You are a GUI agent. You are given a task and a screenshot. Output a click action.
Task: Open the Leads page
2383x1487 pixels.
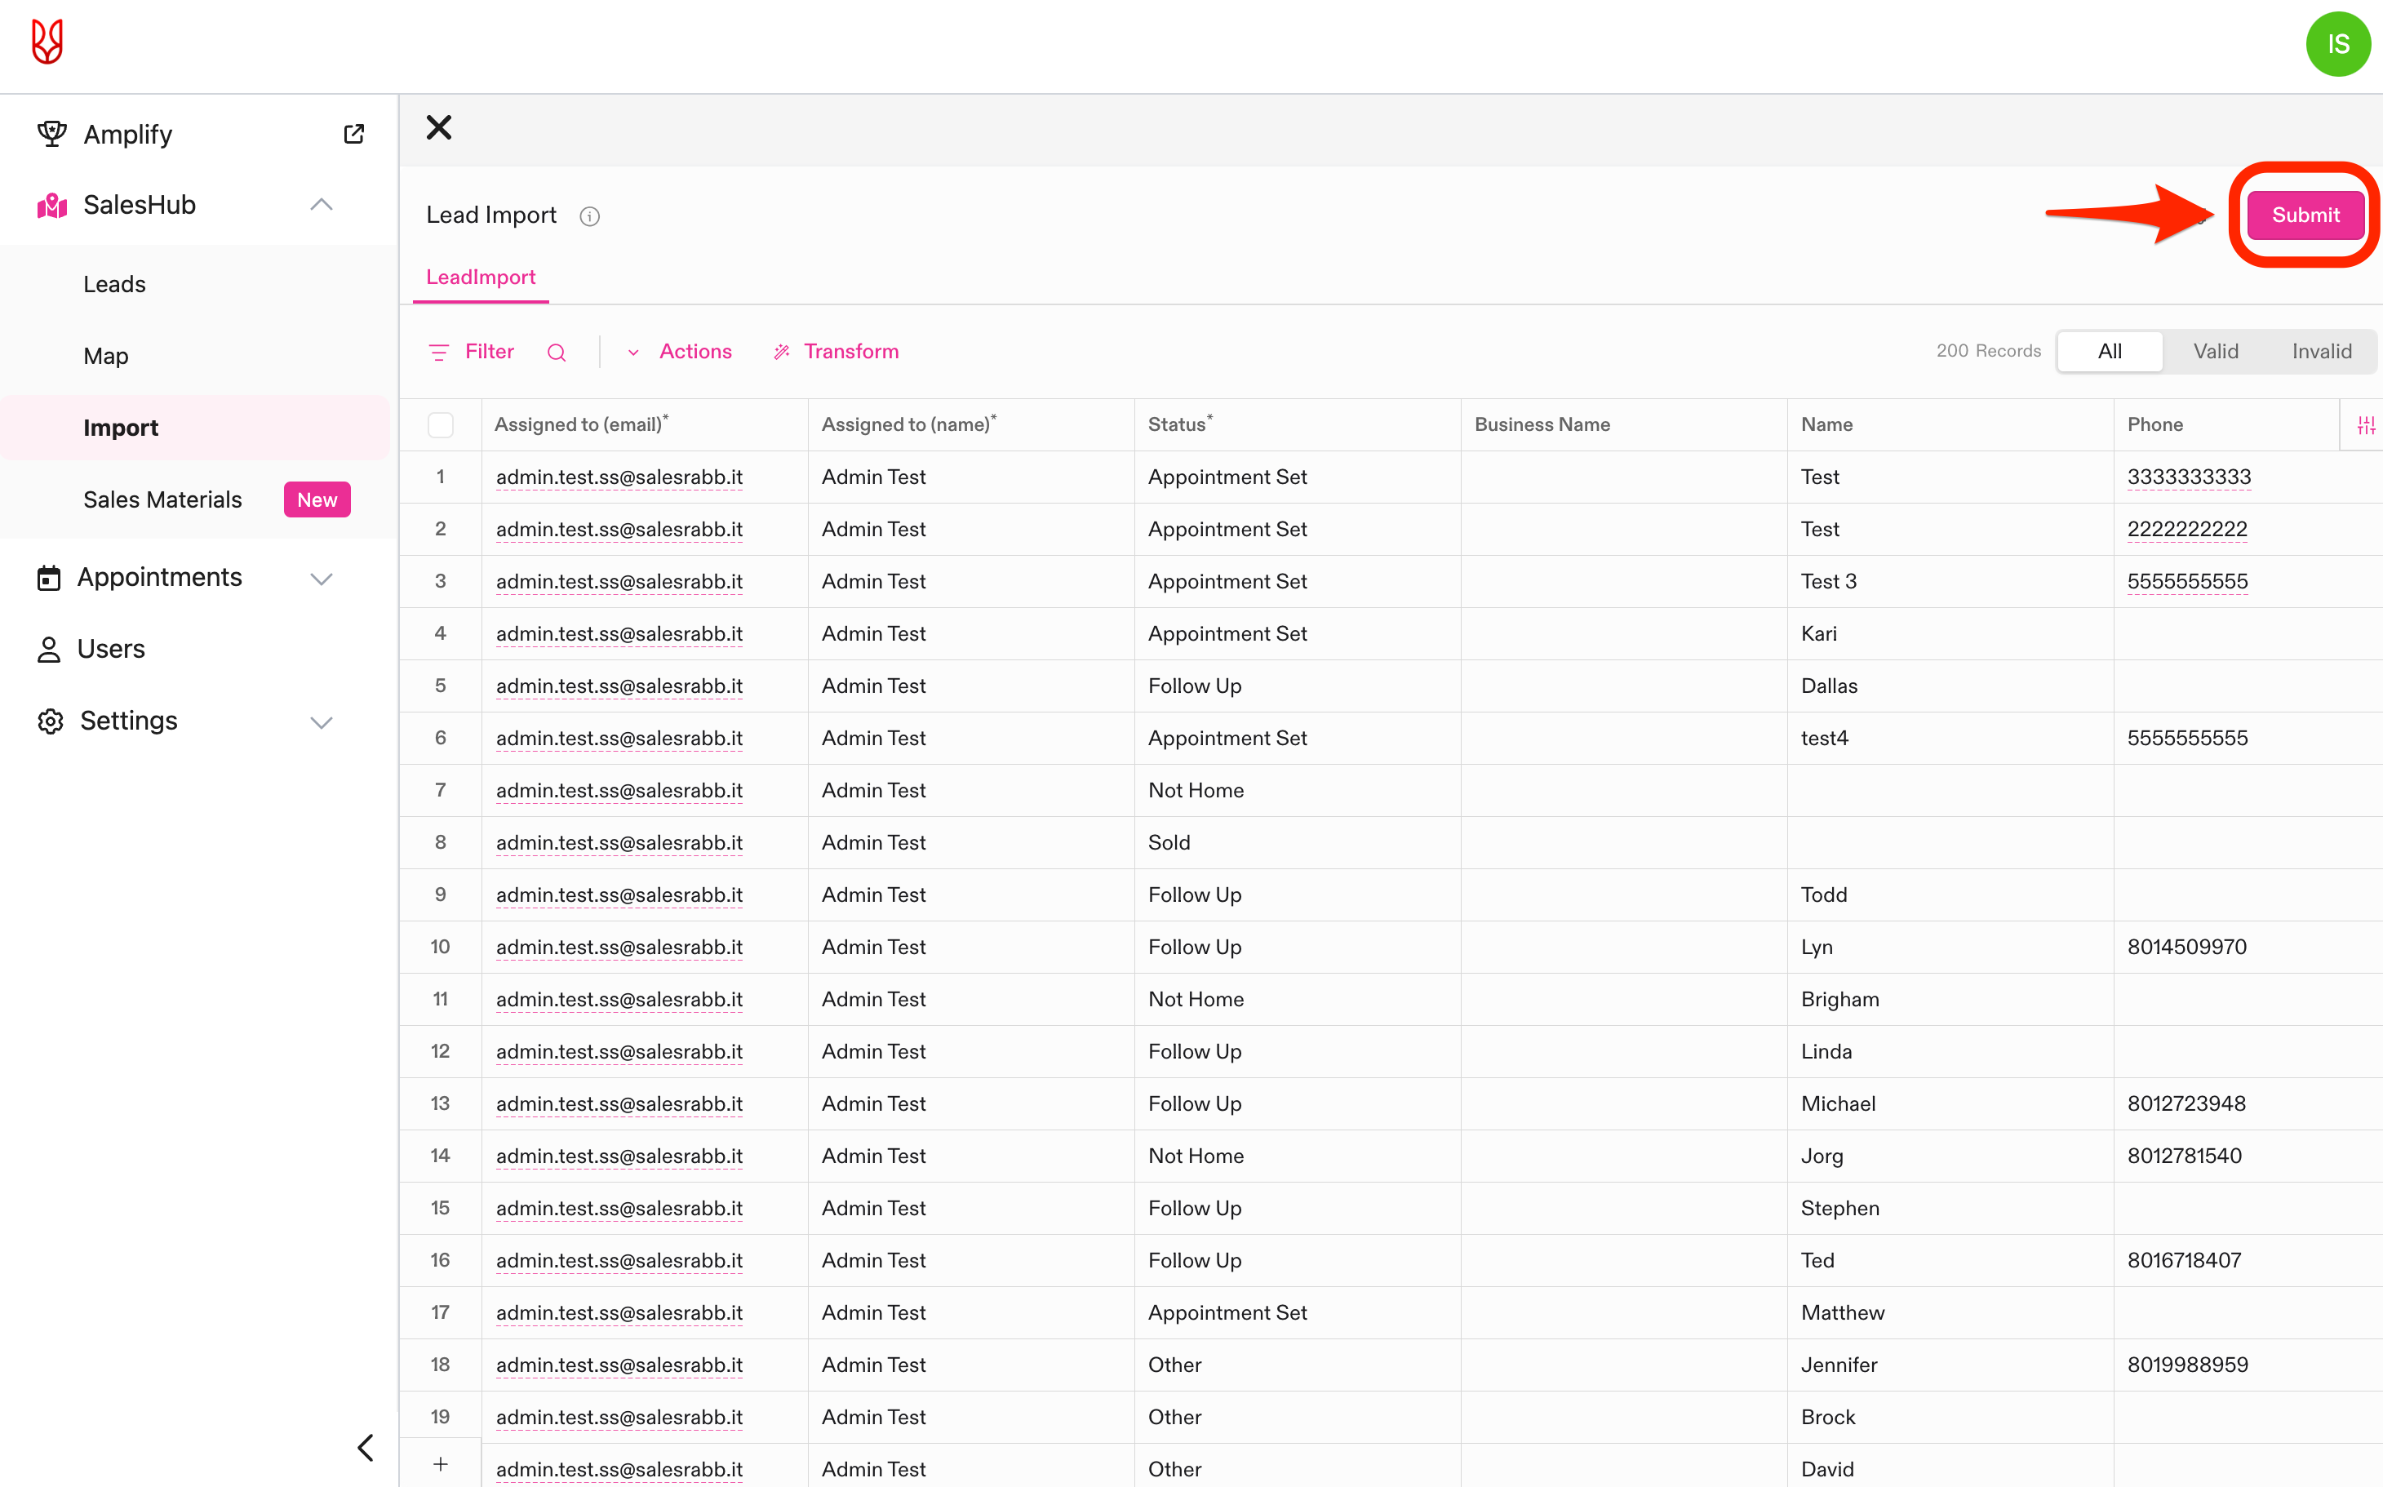(113, 283)
